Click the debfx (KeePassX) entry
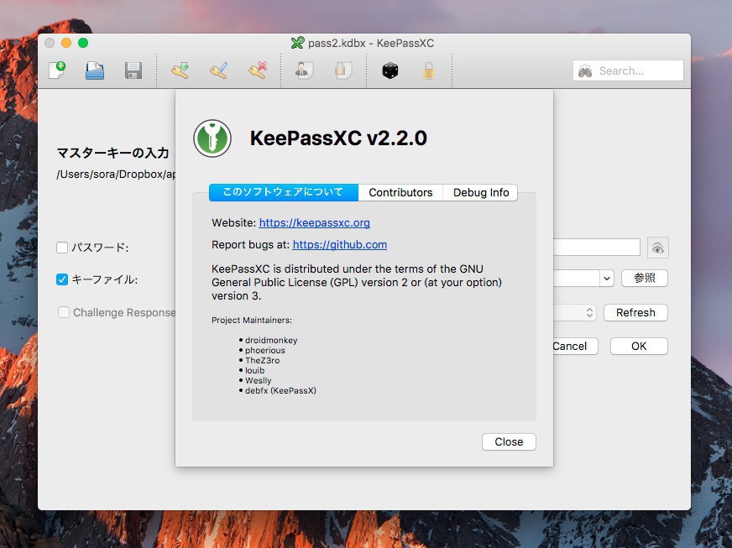 tap(280, 391)
